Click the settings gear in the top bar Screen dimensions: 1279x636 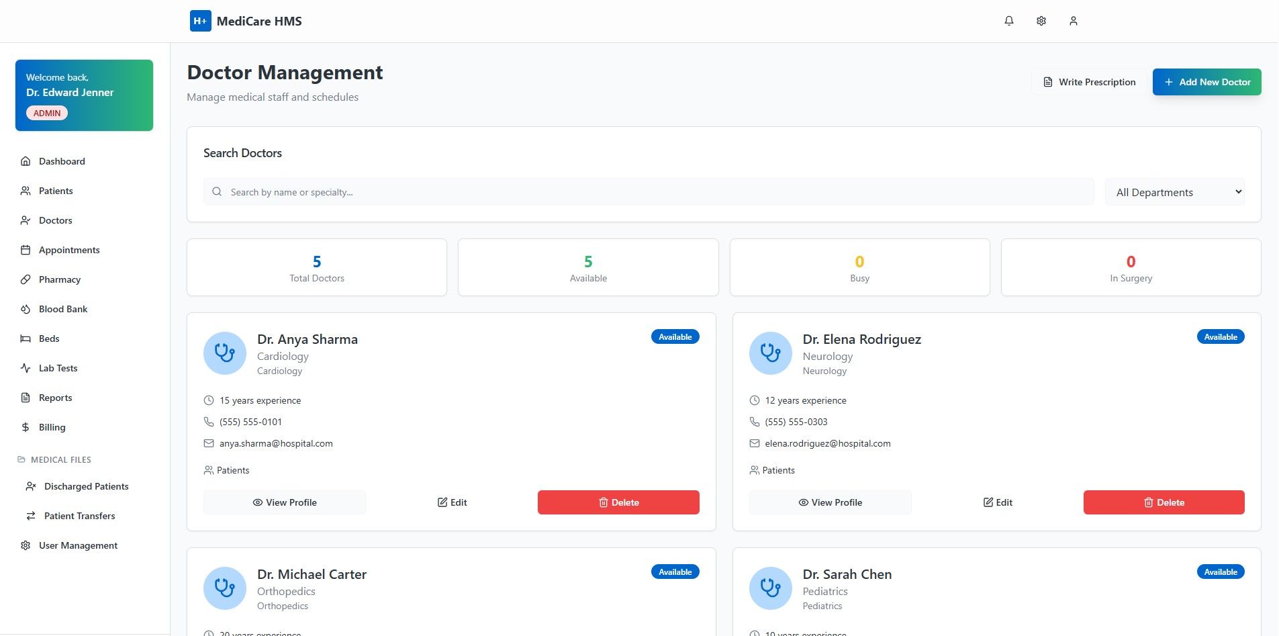point(1041,20)
